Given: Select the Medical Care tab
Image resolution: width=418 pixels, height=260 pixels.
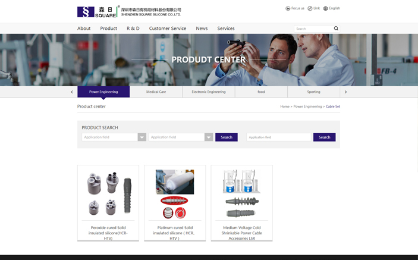Looking at the screenshot, I should click(156, 92).
